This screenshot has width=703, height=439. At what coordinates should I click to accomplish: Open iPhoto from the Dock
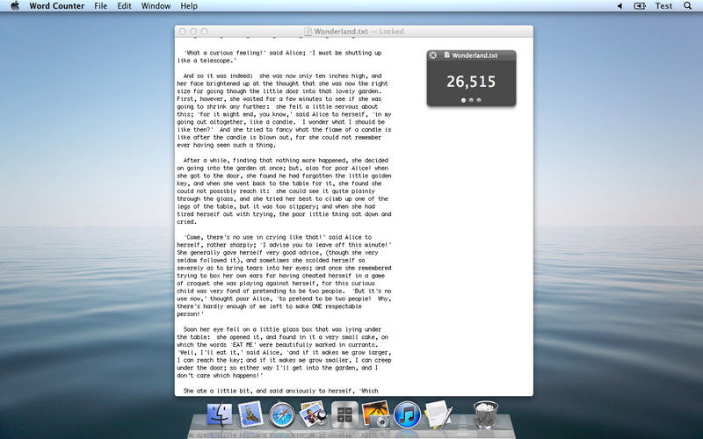375,414
